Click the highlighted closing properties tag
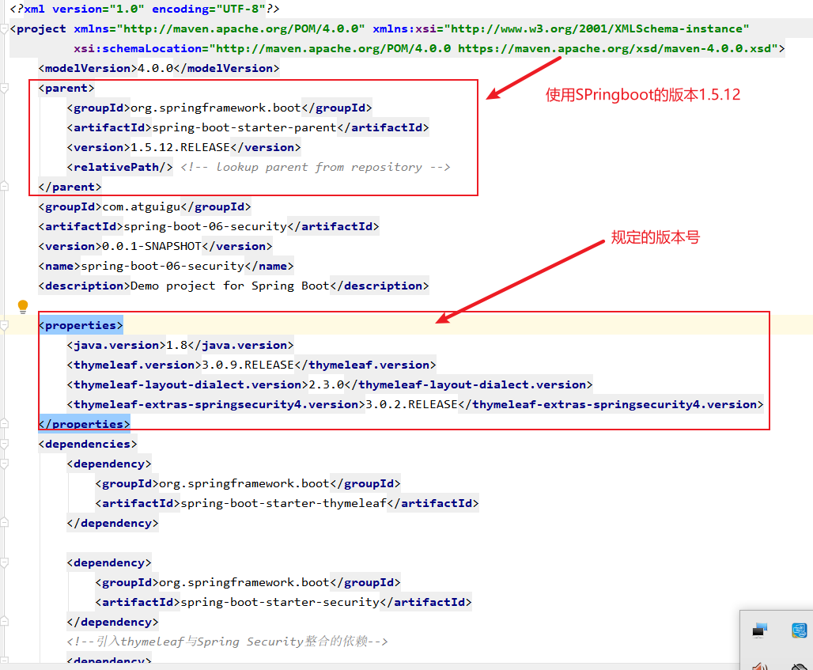This screenshot has width=813, height=670. [85, 424]
